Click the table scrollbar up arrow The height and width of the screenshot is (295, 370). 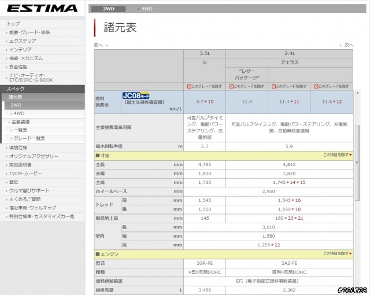pos(357,93)
